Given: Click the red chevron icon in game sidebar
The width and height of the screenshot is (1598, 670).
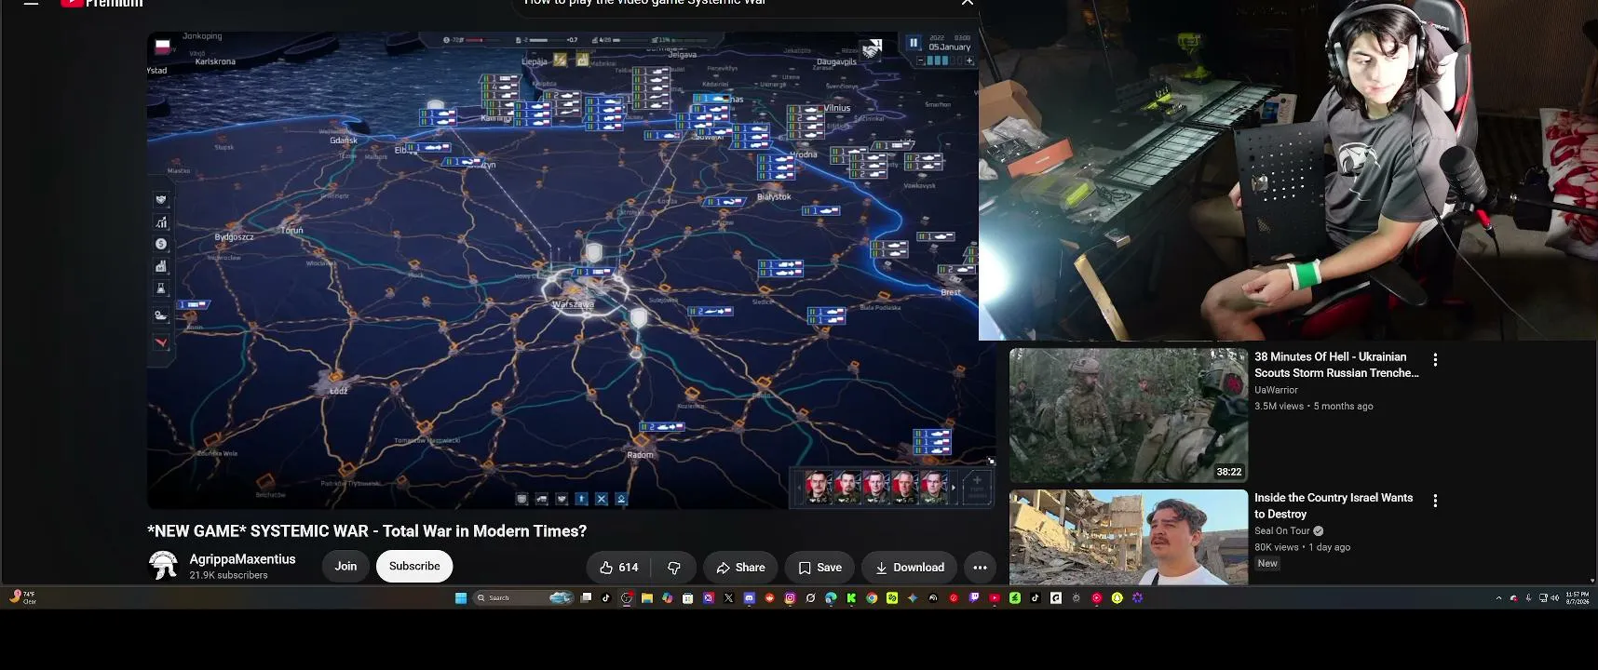Looking at the screenshot, I should 161,342.
